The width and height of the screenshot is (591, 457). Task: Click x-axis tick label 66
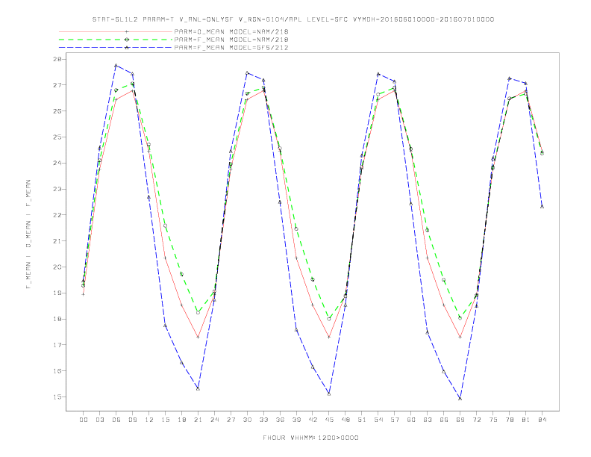444,420
